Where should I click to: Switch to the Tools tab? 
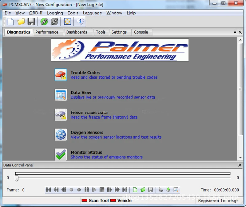[x=101, y=32]
